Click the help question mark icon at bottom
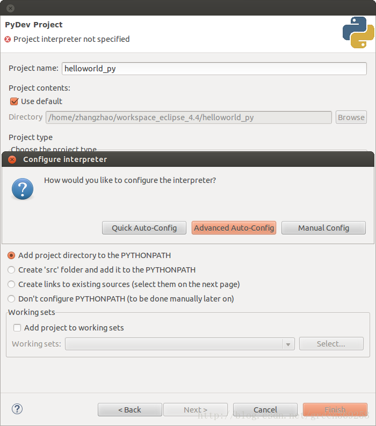Viewport: 376px width, 426px height. coord(17,409)
